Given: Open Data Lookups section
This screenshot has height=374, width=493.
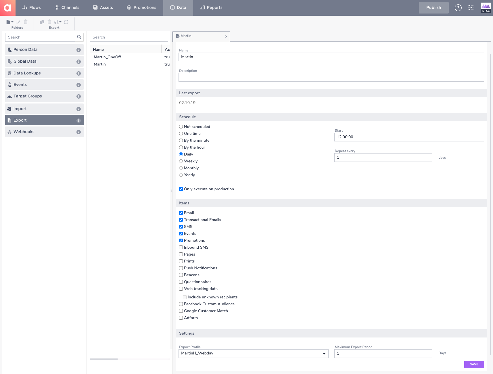Looking at the screenshot, I should click(44, 73).
